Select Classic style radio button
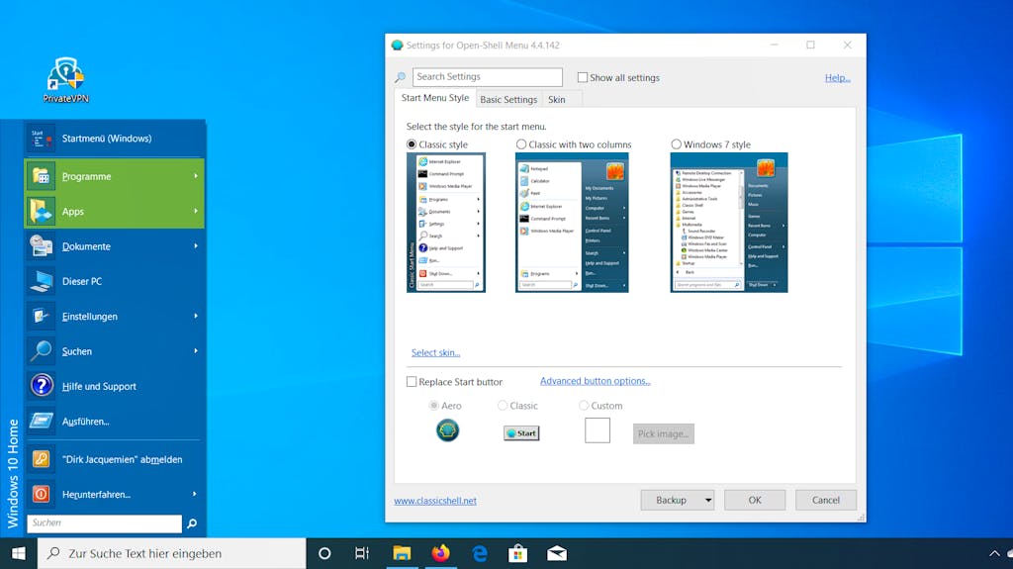Screen dimensions: 1013x569 coord(411,144)
